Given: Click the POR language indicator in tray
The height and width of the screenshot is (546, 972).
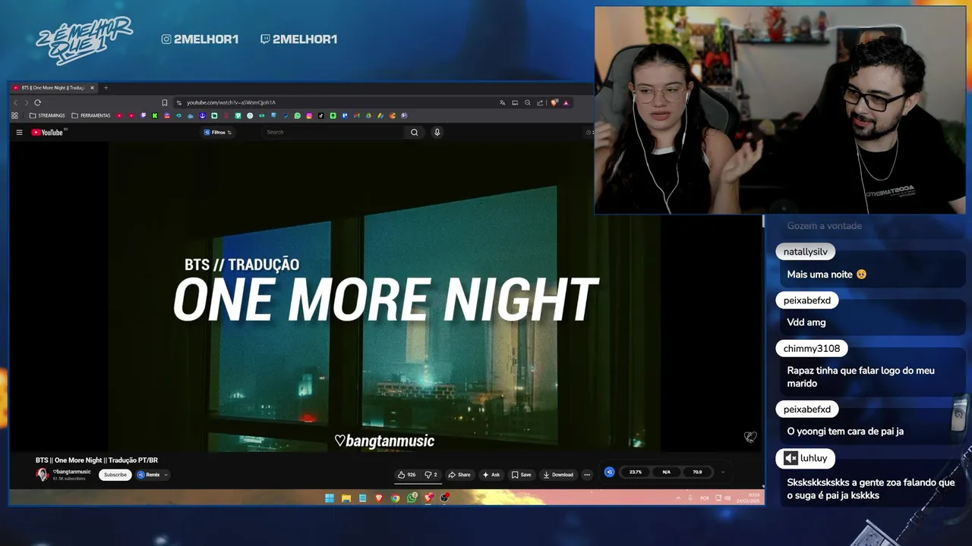Looking at the screenshot, I should 705,498.
